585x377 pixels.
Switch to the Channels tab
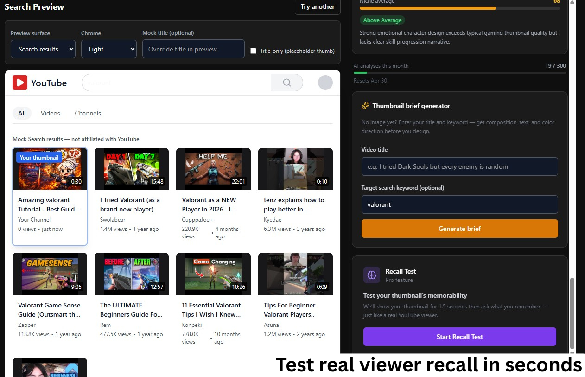pos(88,113)
